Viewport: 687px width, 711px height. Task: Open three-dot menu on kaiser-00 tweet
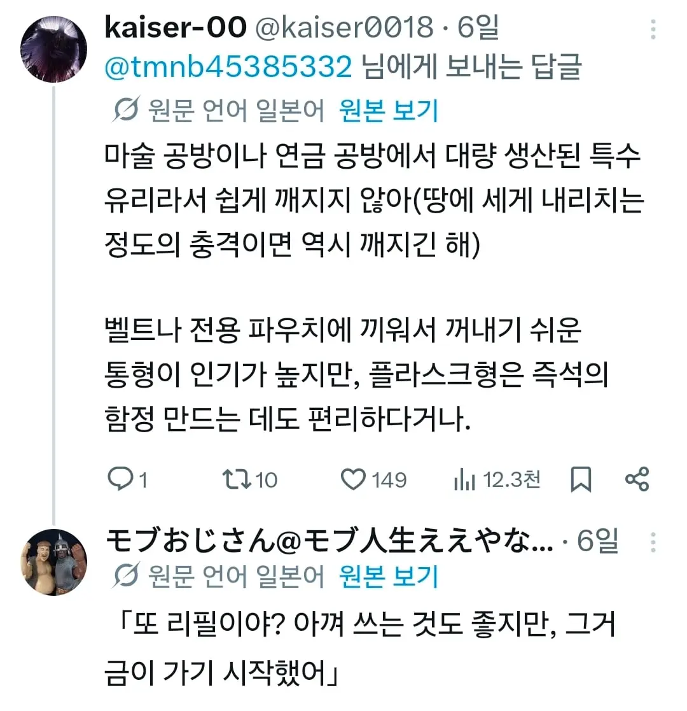pos(653,29)
